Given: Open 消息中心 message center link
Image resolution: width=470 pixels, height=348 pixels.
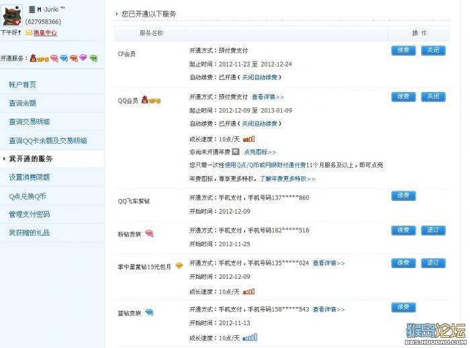Looking at the screenshot, I should point(45,33).
